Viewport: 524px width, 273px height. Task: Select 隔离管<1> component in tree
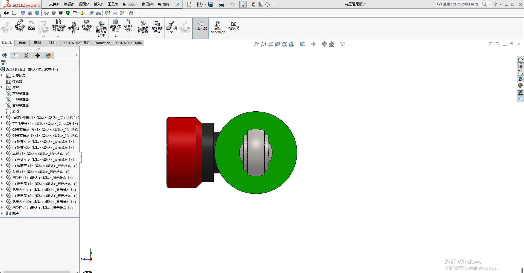click(x=45, y=165)
